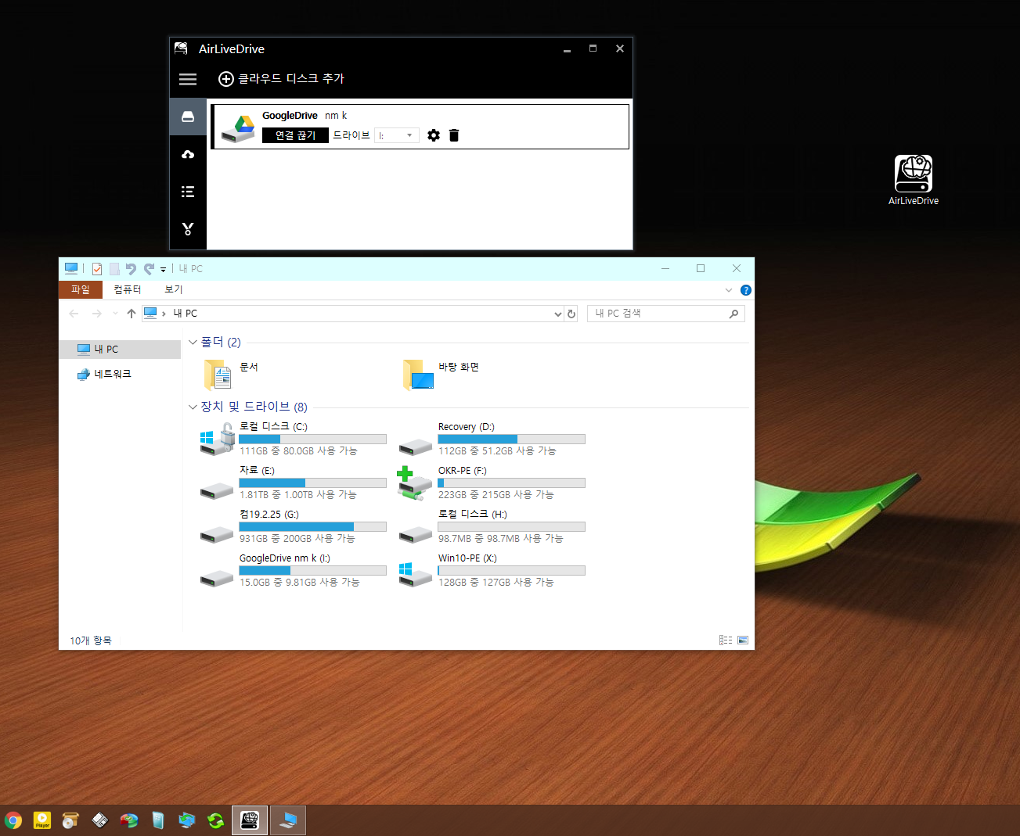This screenshot has width=1020, height=836.
Task: Select 컴19.2.25 (G:) drive
Action: (294, 526)
